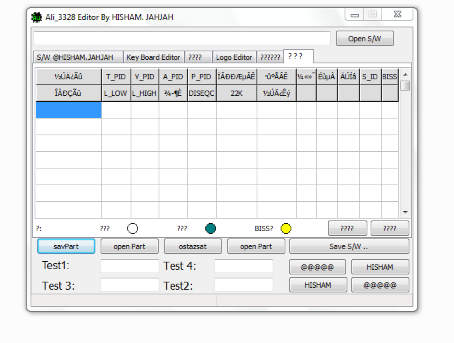Click the T_PID column header
This screenshot has width=454, height=343.
[116, 77]
